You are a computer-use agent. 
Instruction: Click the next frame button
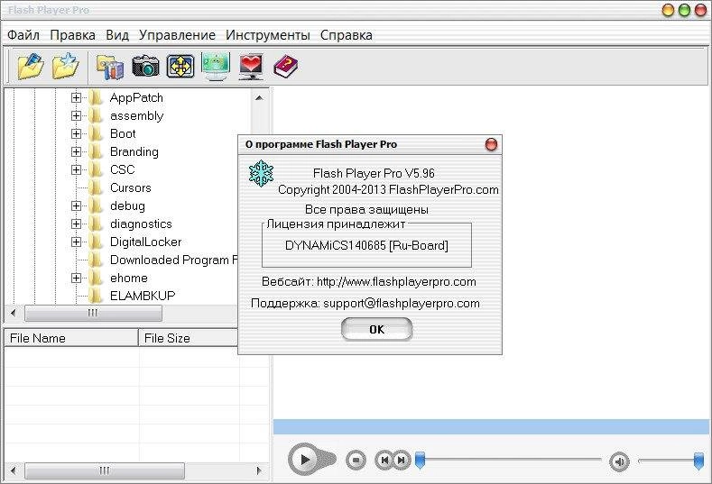pos(402,460)
